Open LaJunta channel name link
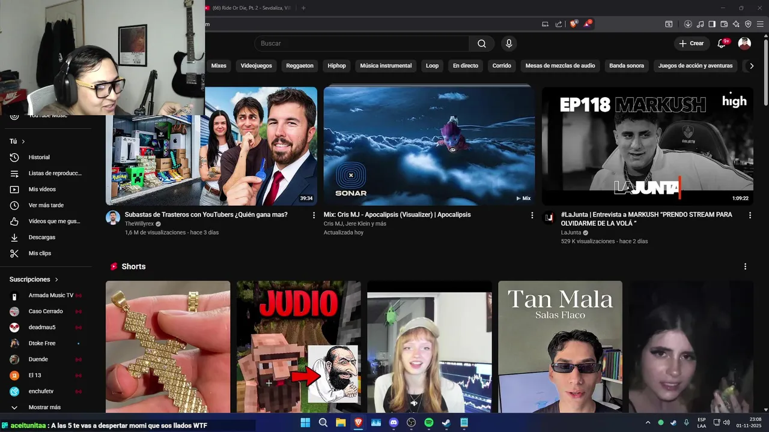 tap(571, 233)
